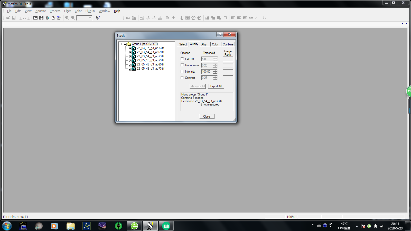Viewport: 411px width, 231px height.
Task: Open the File menu
Action: (9, 11)
